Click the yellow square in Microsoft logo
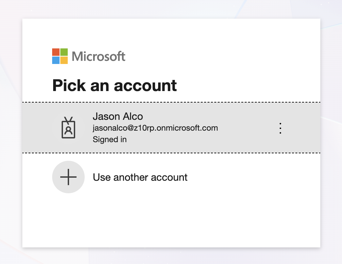 pos(64,60)
